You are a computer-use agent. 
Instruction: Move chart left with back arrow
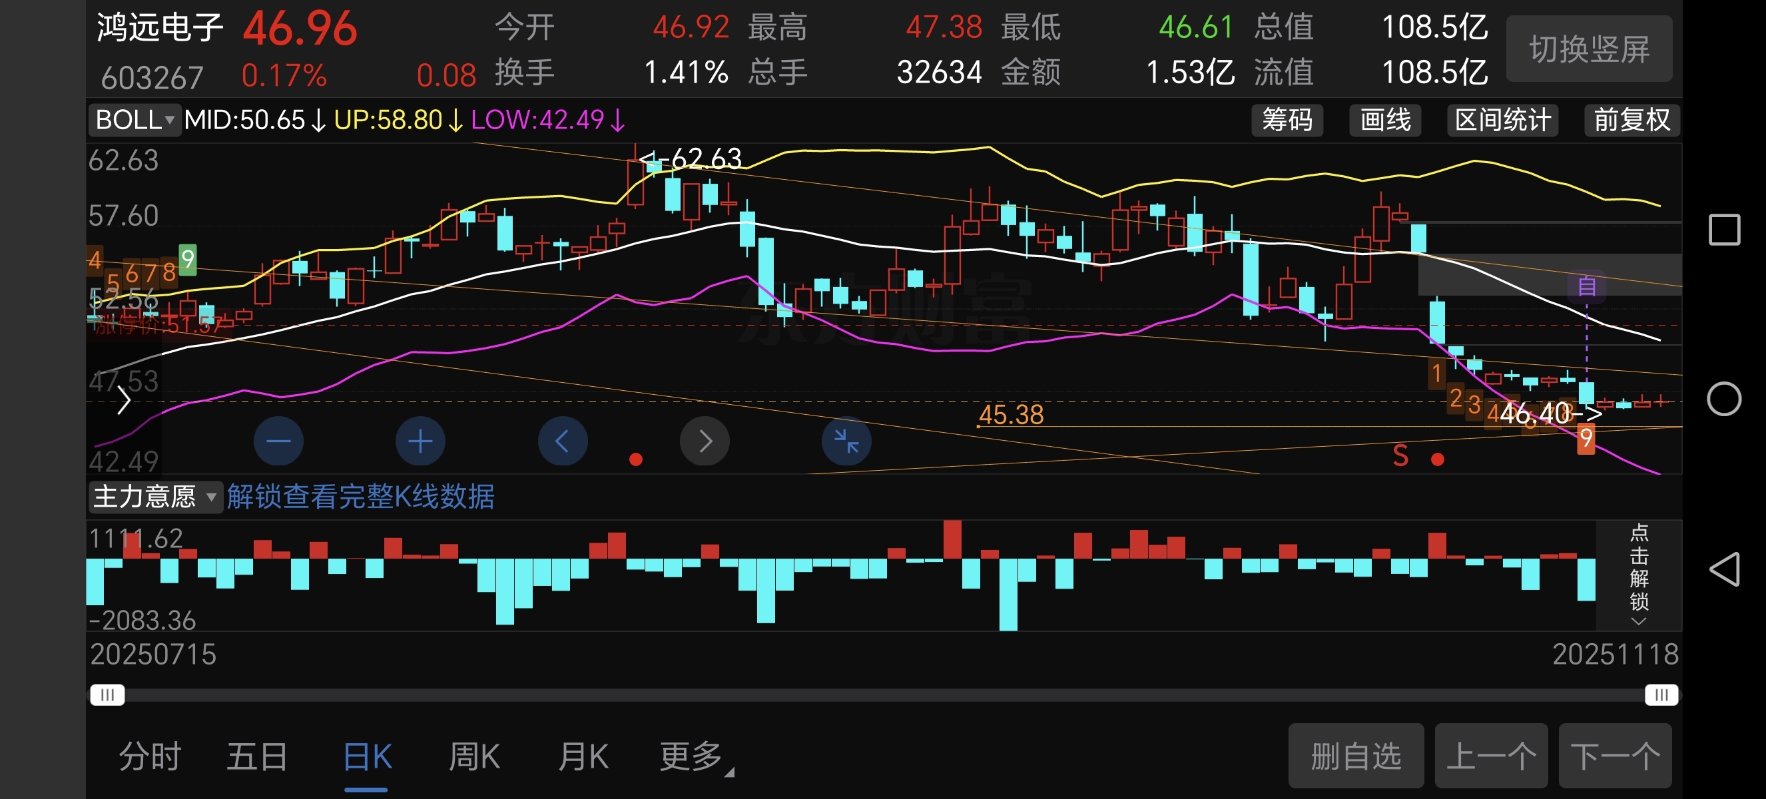[x=562, y=441]
